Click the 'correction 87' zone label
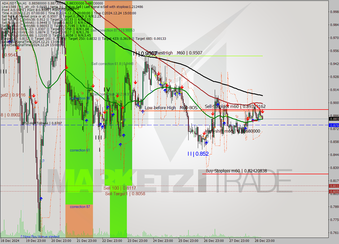The image size is (339, 244). (80, 207)
